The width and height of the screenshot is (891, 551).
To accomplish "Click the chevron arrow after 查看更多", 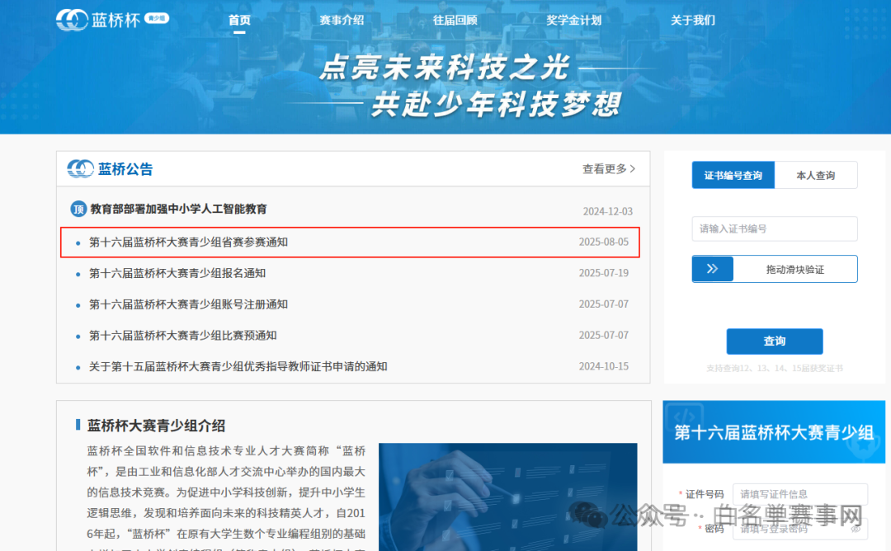I will click(x=631, y=168).
